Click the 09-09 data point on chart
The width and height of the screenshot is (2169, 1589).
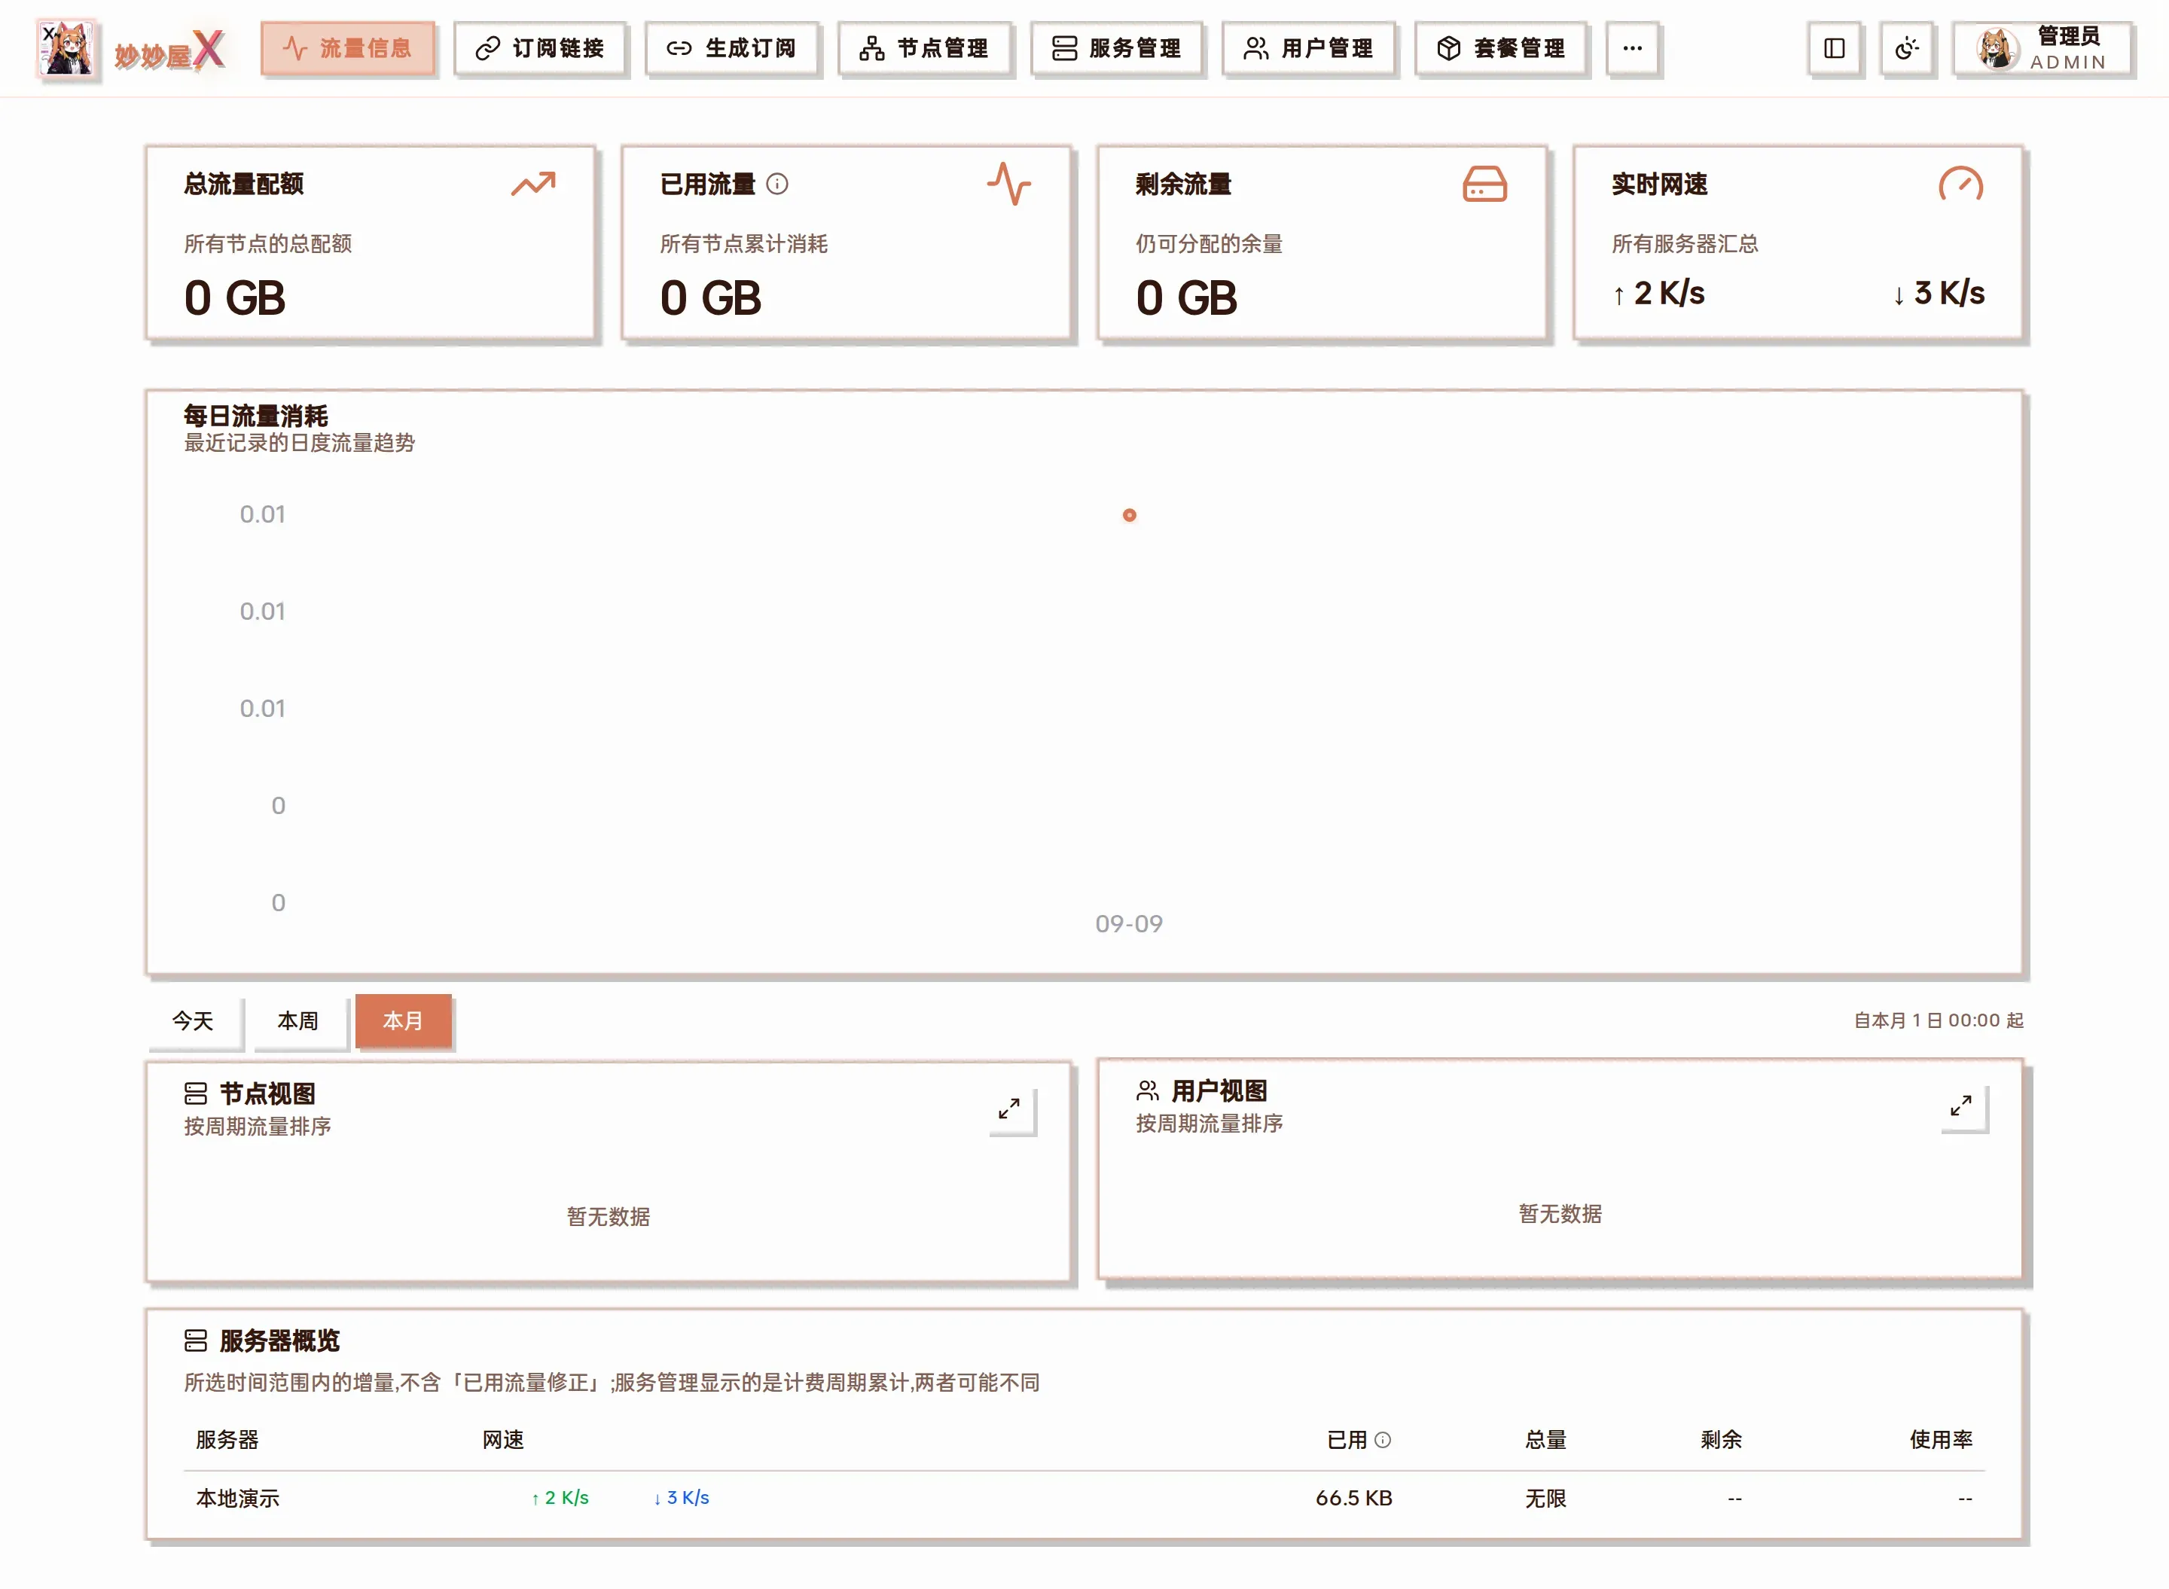[1129, 516]
